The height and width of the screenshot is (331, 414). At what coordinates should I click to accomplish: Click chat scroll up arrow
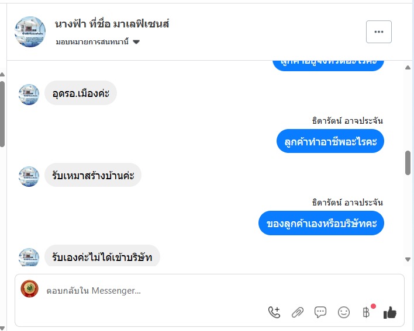point(408,68)
